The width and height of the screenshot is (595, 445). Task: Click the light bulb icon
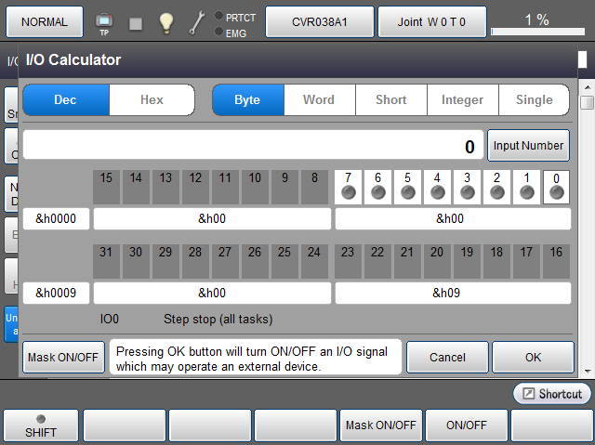coord(165,22)
